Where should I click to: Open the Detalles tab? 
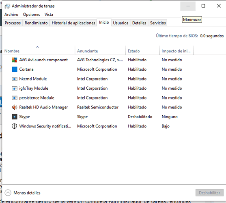(x=139, y=23)
